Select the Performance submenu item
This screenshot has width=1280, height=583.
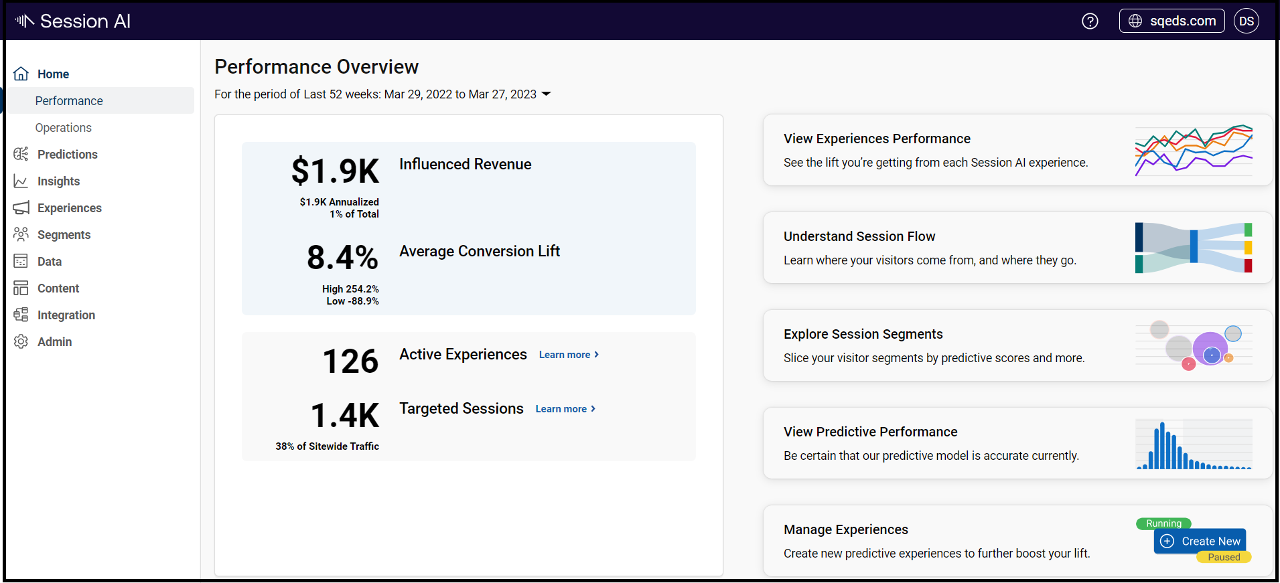pyautogui.click(x=100, y=100)
